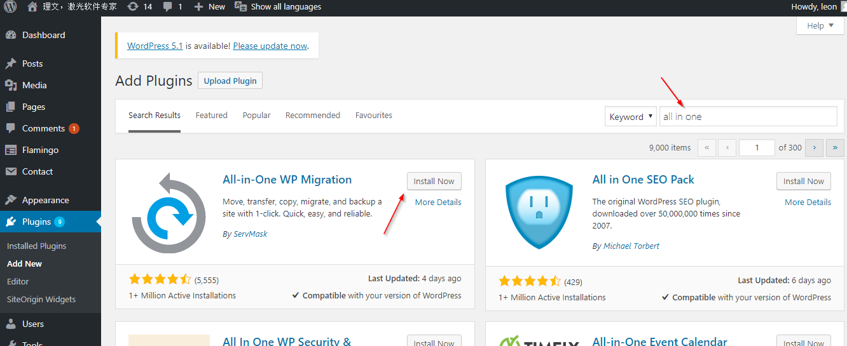Go to next results page
The height and width of the screenshot is (346, 847).
point(814,147)
